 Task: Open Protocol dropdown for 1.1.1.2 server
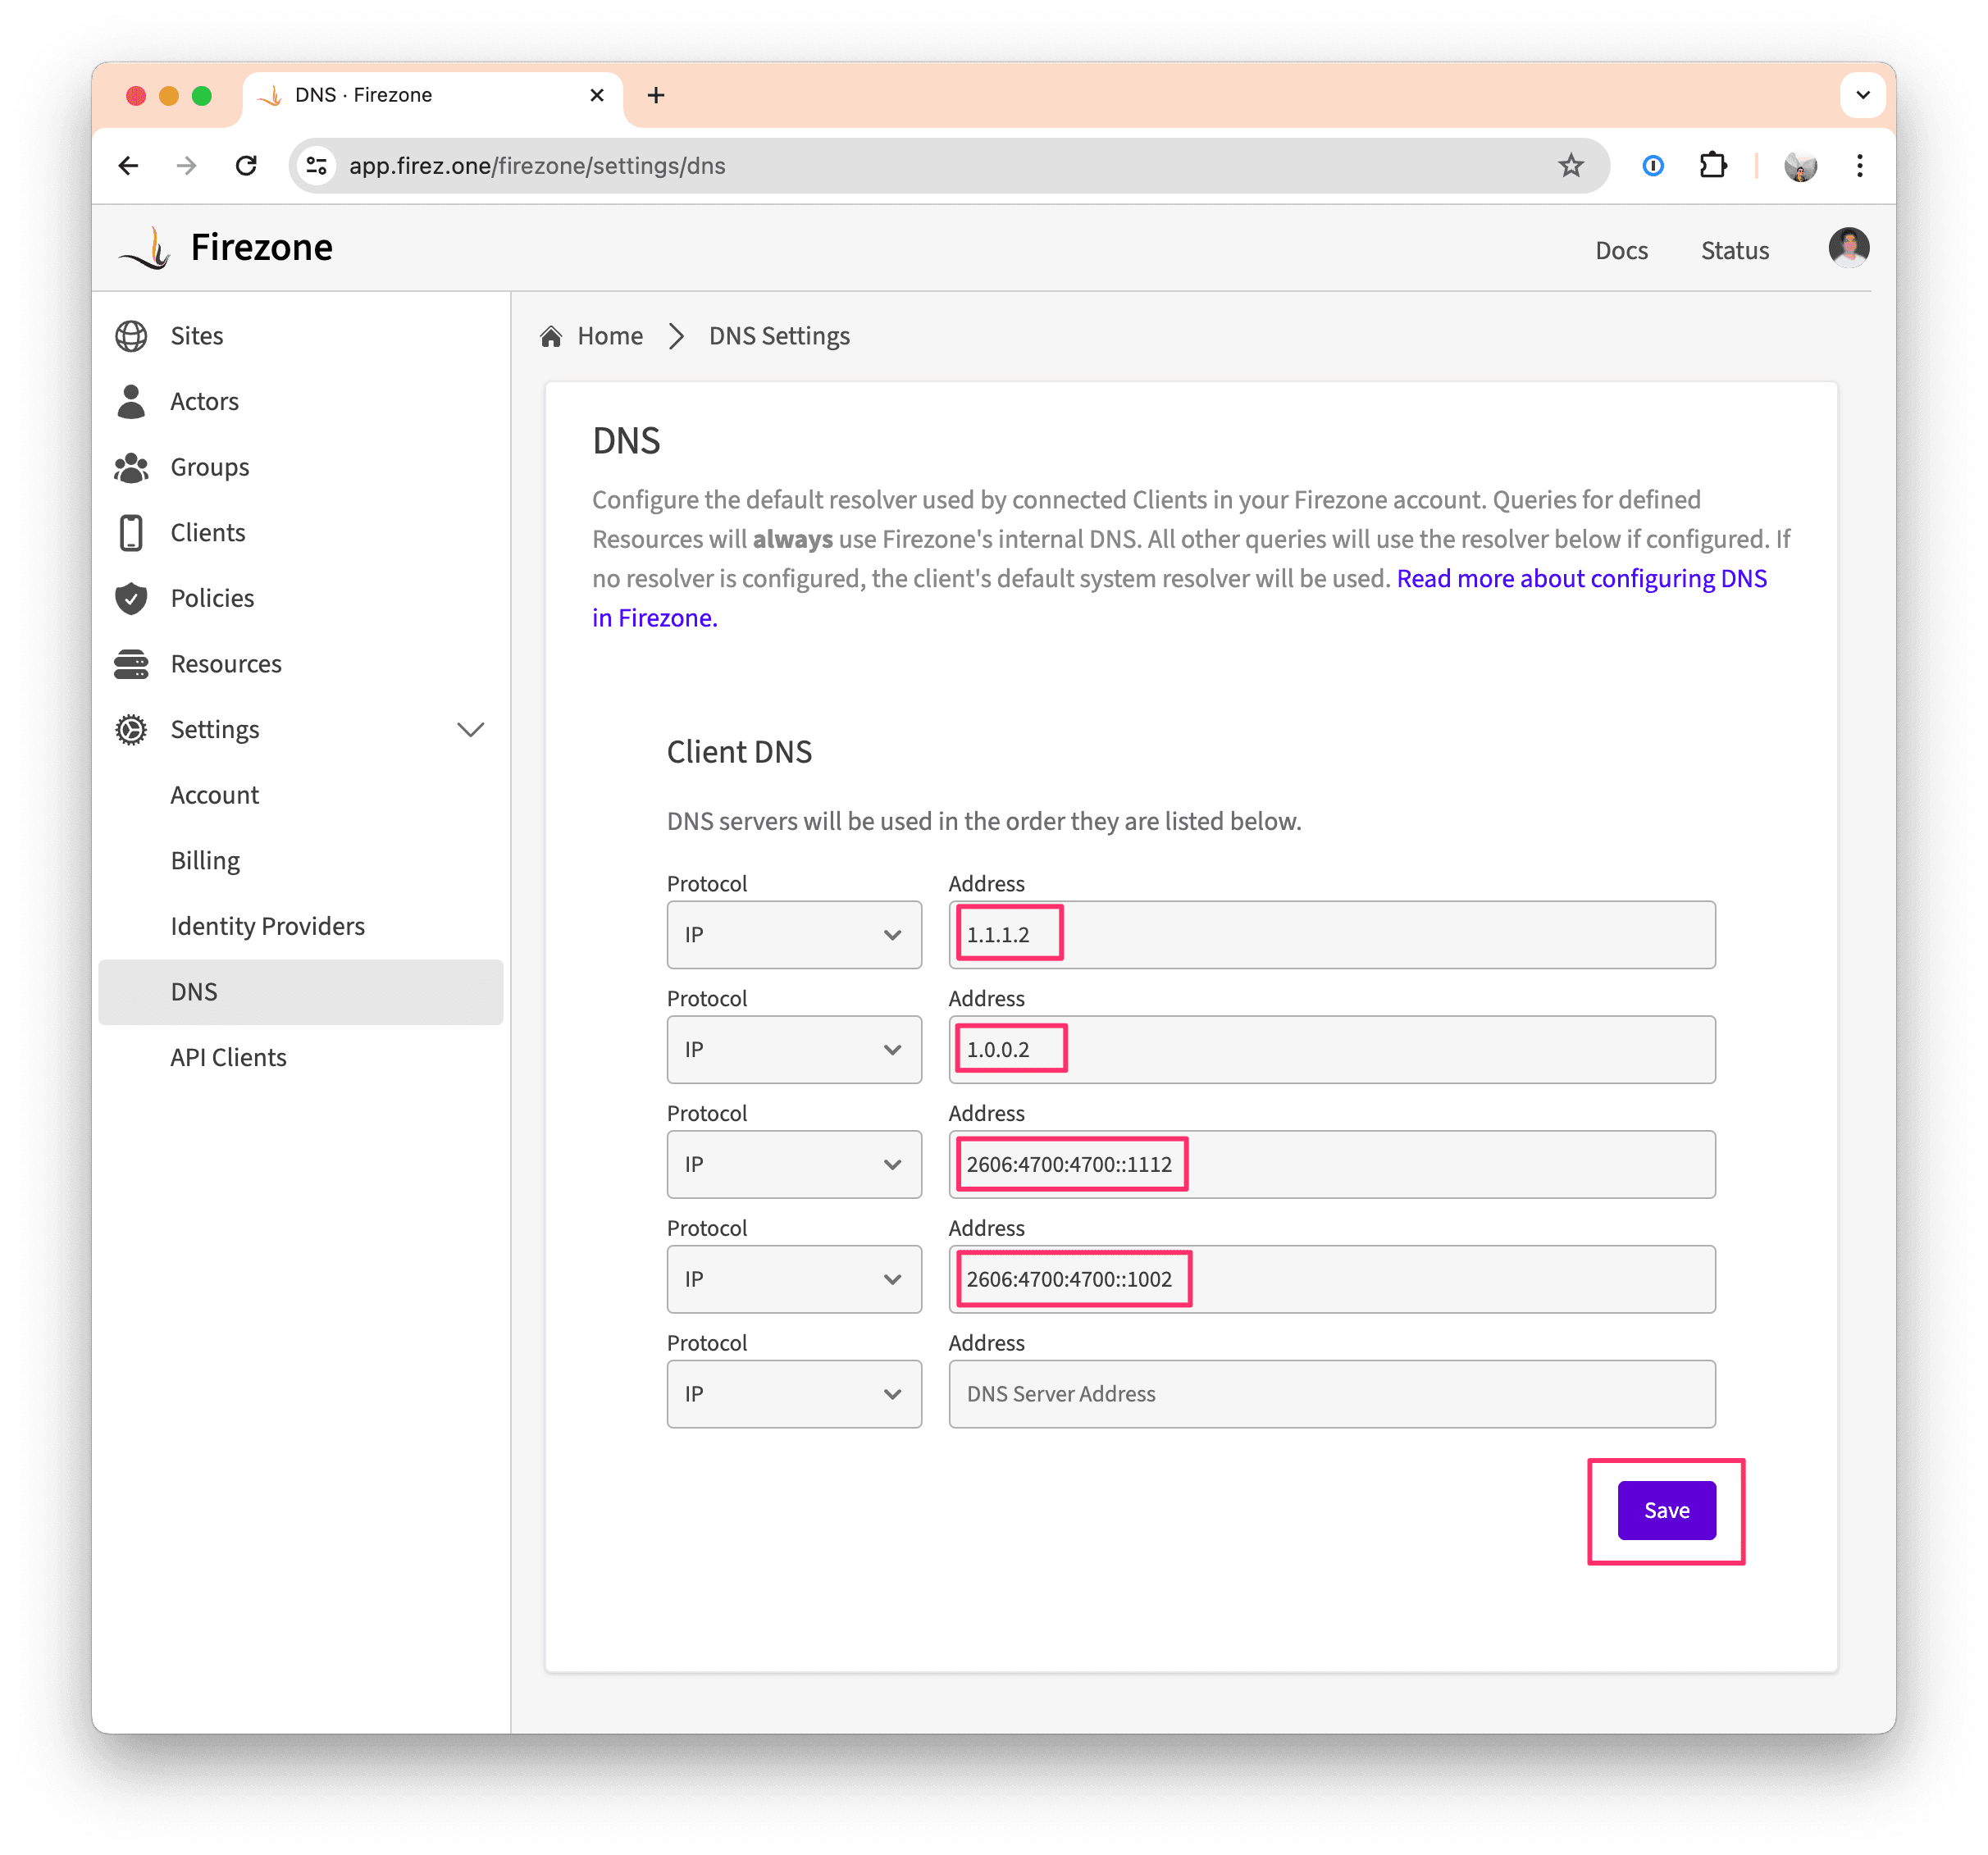(x=794, y=935)
